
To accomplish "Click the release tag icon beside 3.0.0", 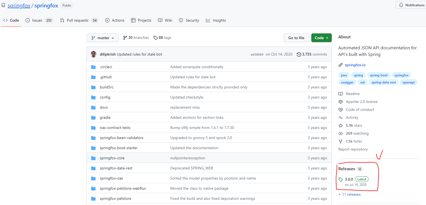I will click(341, 180).
